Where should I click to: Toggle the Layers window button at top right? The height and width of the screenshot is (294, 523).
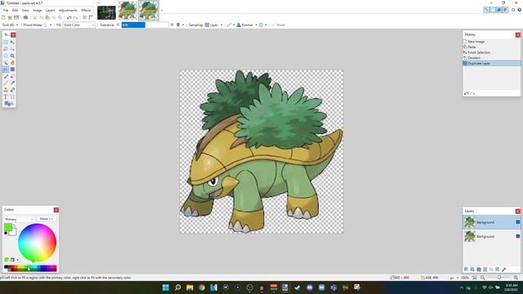[x=499, y=10]
